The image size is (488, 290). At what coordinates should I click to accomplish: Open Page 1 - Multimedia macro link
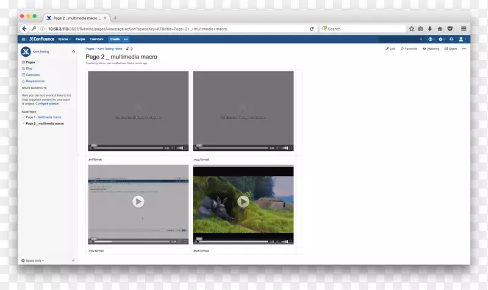point(43,117)
